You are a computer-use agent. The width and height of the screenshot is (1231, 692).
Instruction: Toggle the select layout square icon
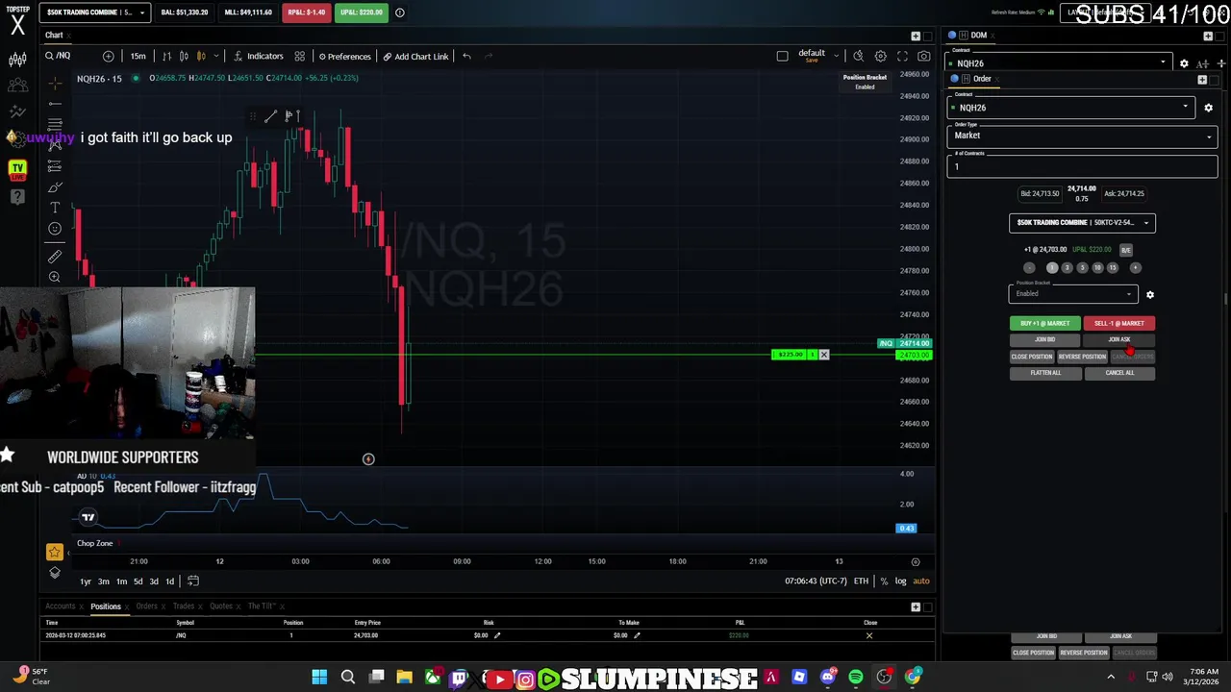coord(782,56)
